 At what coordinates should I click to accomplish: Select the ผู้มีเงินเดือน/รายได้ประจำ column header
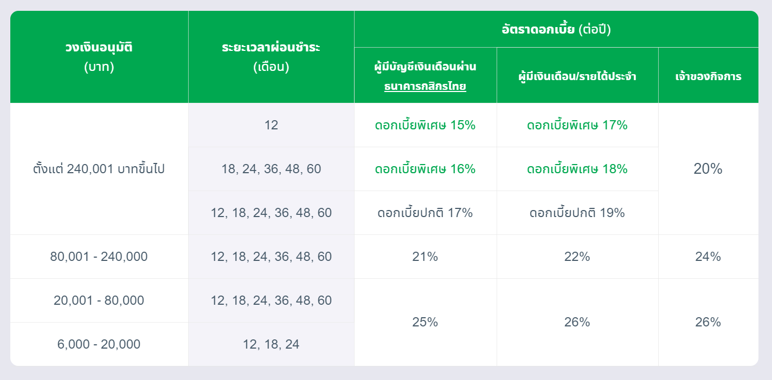coord(577,76)
